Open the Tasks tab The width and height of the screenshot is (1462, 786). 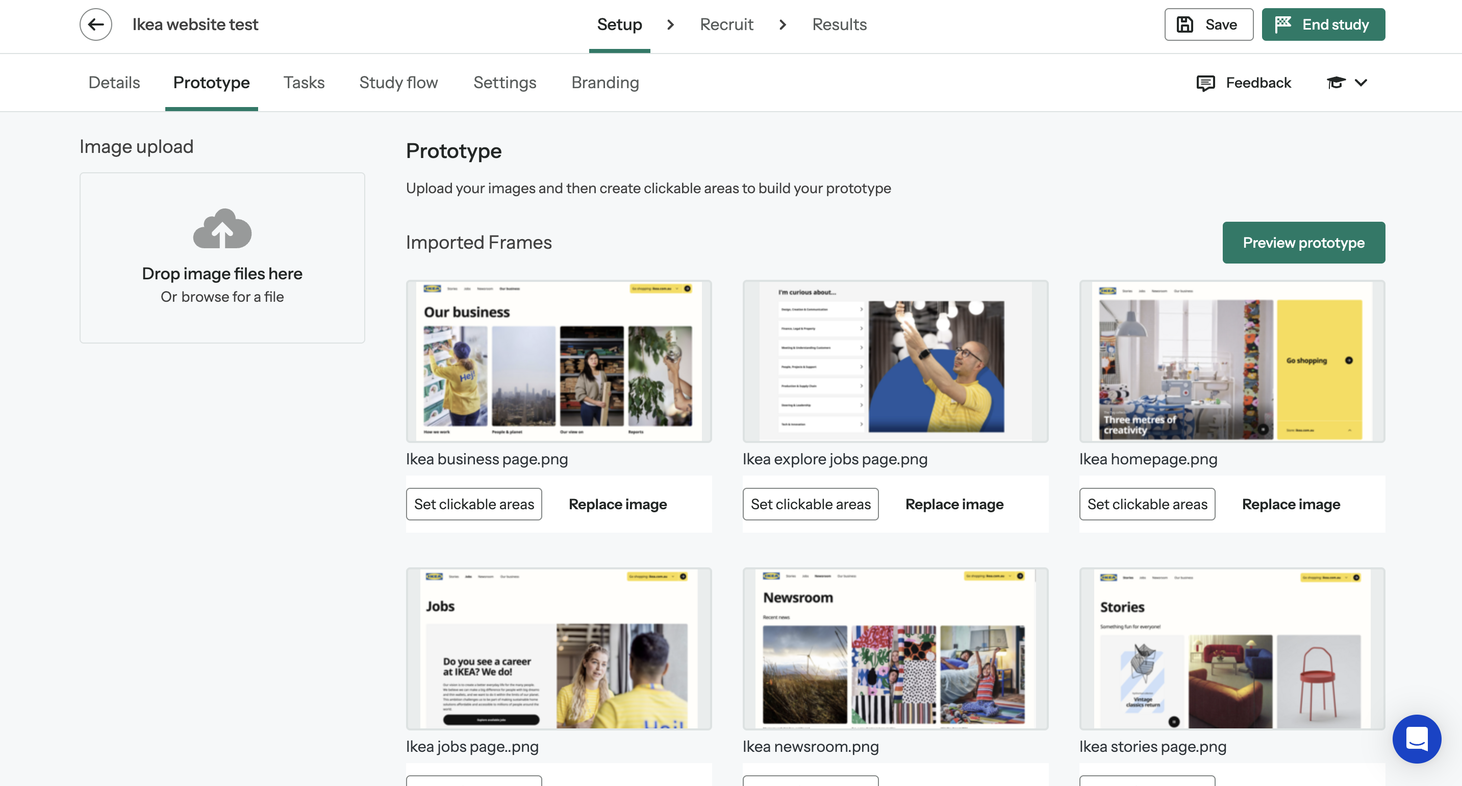tap(304, 83)
